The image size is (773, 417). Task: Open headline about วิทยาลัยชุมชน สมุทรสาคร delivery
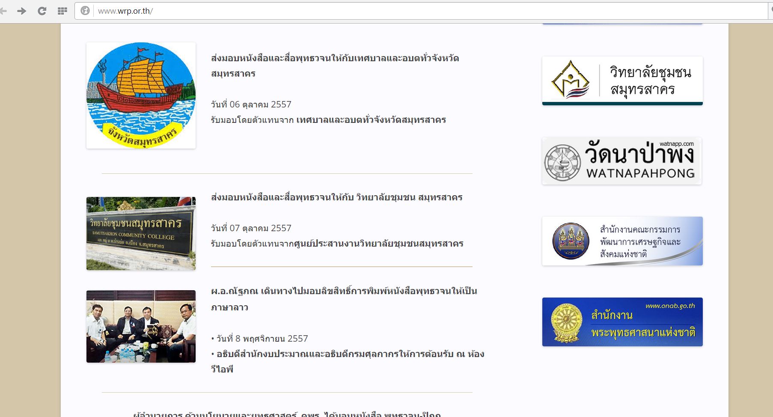tap(337, 197)
